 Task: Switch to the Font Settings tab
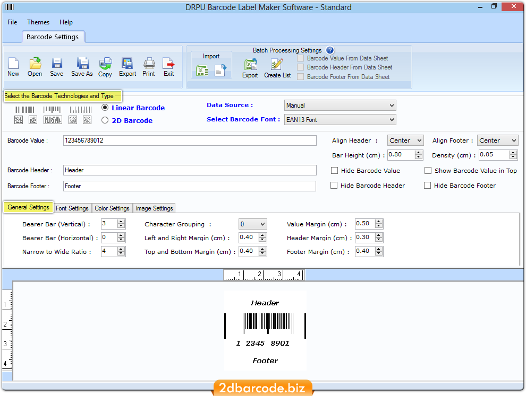tap(72, 208)
